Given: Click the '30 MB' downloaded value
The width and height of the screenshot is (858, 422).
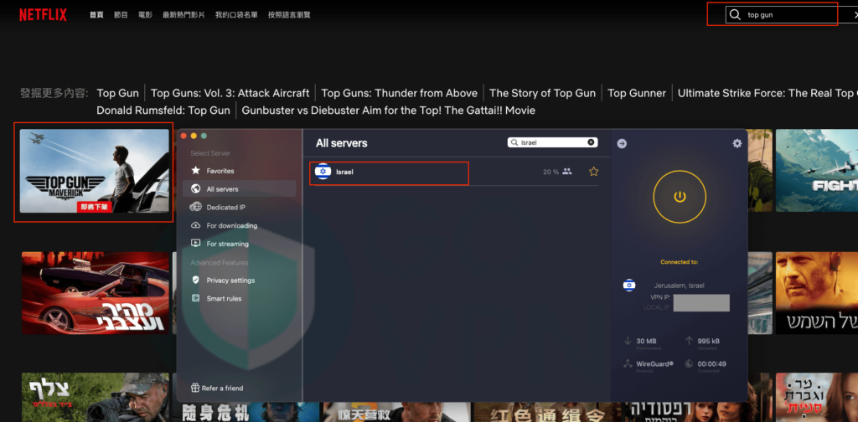Looking at the screenshot, I should 646,341.
